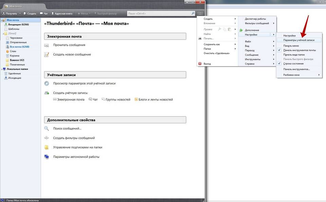The width and height of the screenshot is (326, 202).
Task: Expand the Инструменты submenu arrow
Action: [x=274, y=59]
